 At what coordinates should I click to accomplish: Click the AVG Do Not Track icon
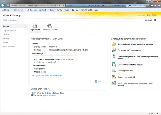[82, 10]
